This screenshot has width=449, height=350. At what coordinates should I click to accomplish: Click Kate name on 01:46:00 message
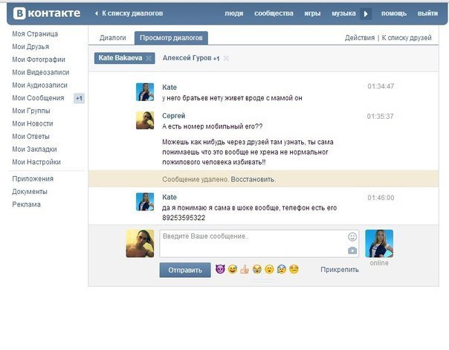[x=169, y=197]
